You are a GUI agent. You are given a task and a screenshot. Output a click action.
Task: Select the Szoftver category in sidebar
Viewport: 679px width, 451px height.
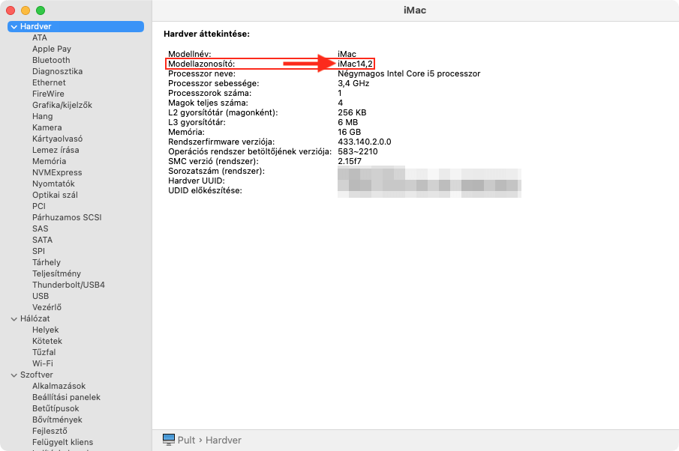[x=36, y=375]
